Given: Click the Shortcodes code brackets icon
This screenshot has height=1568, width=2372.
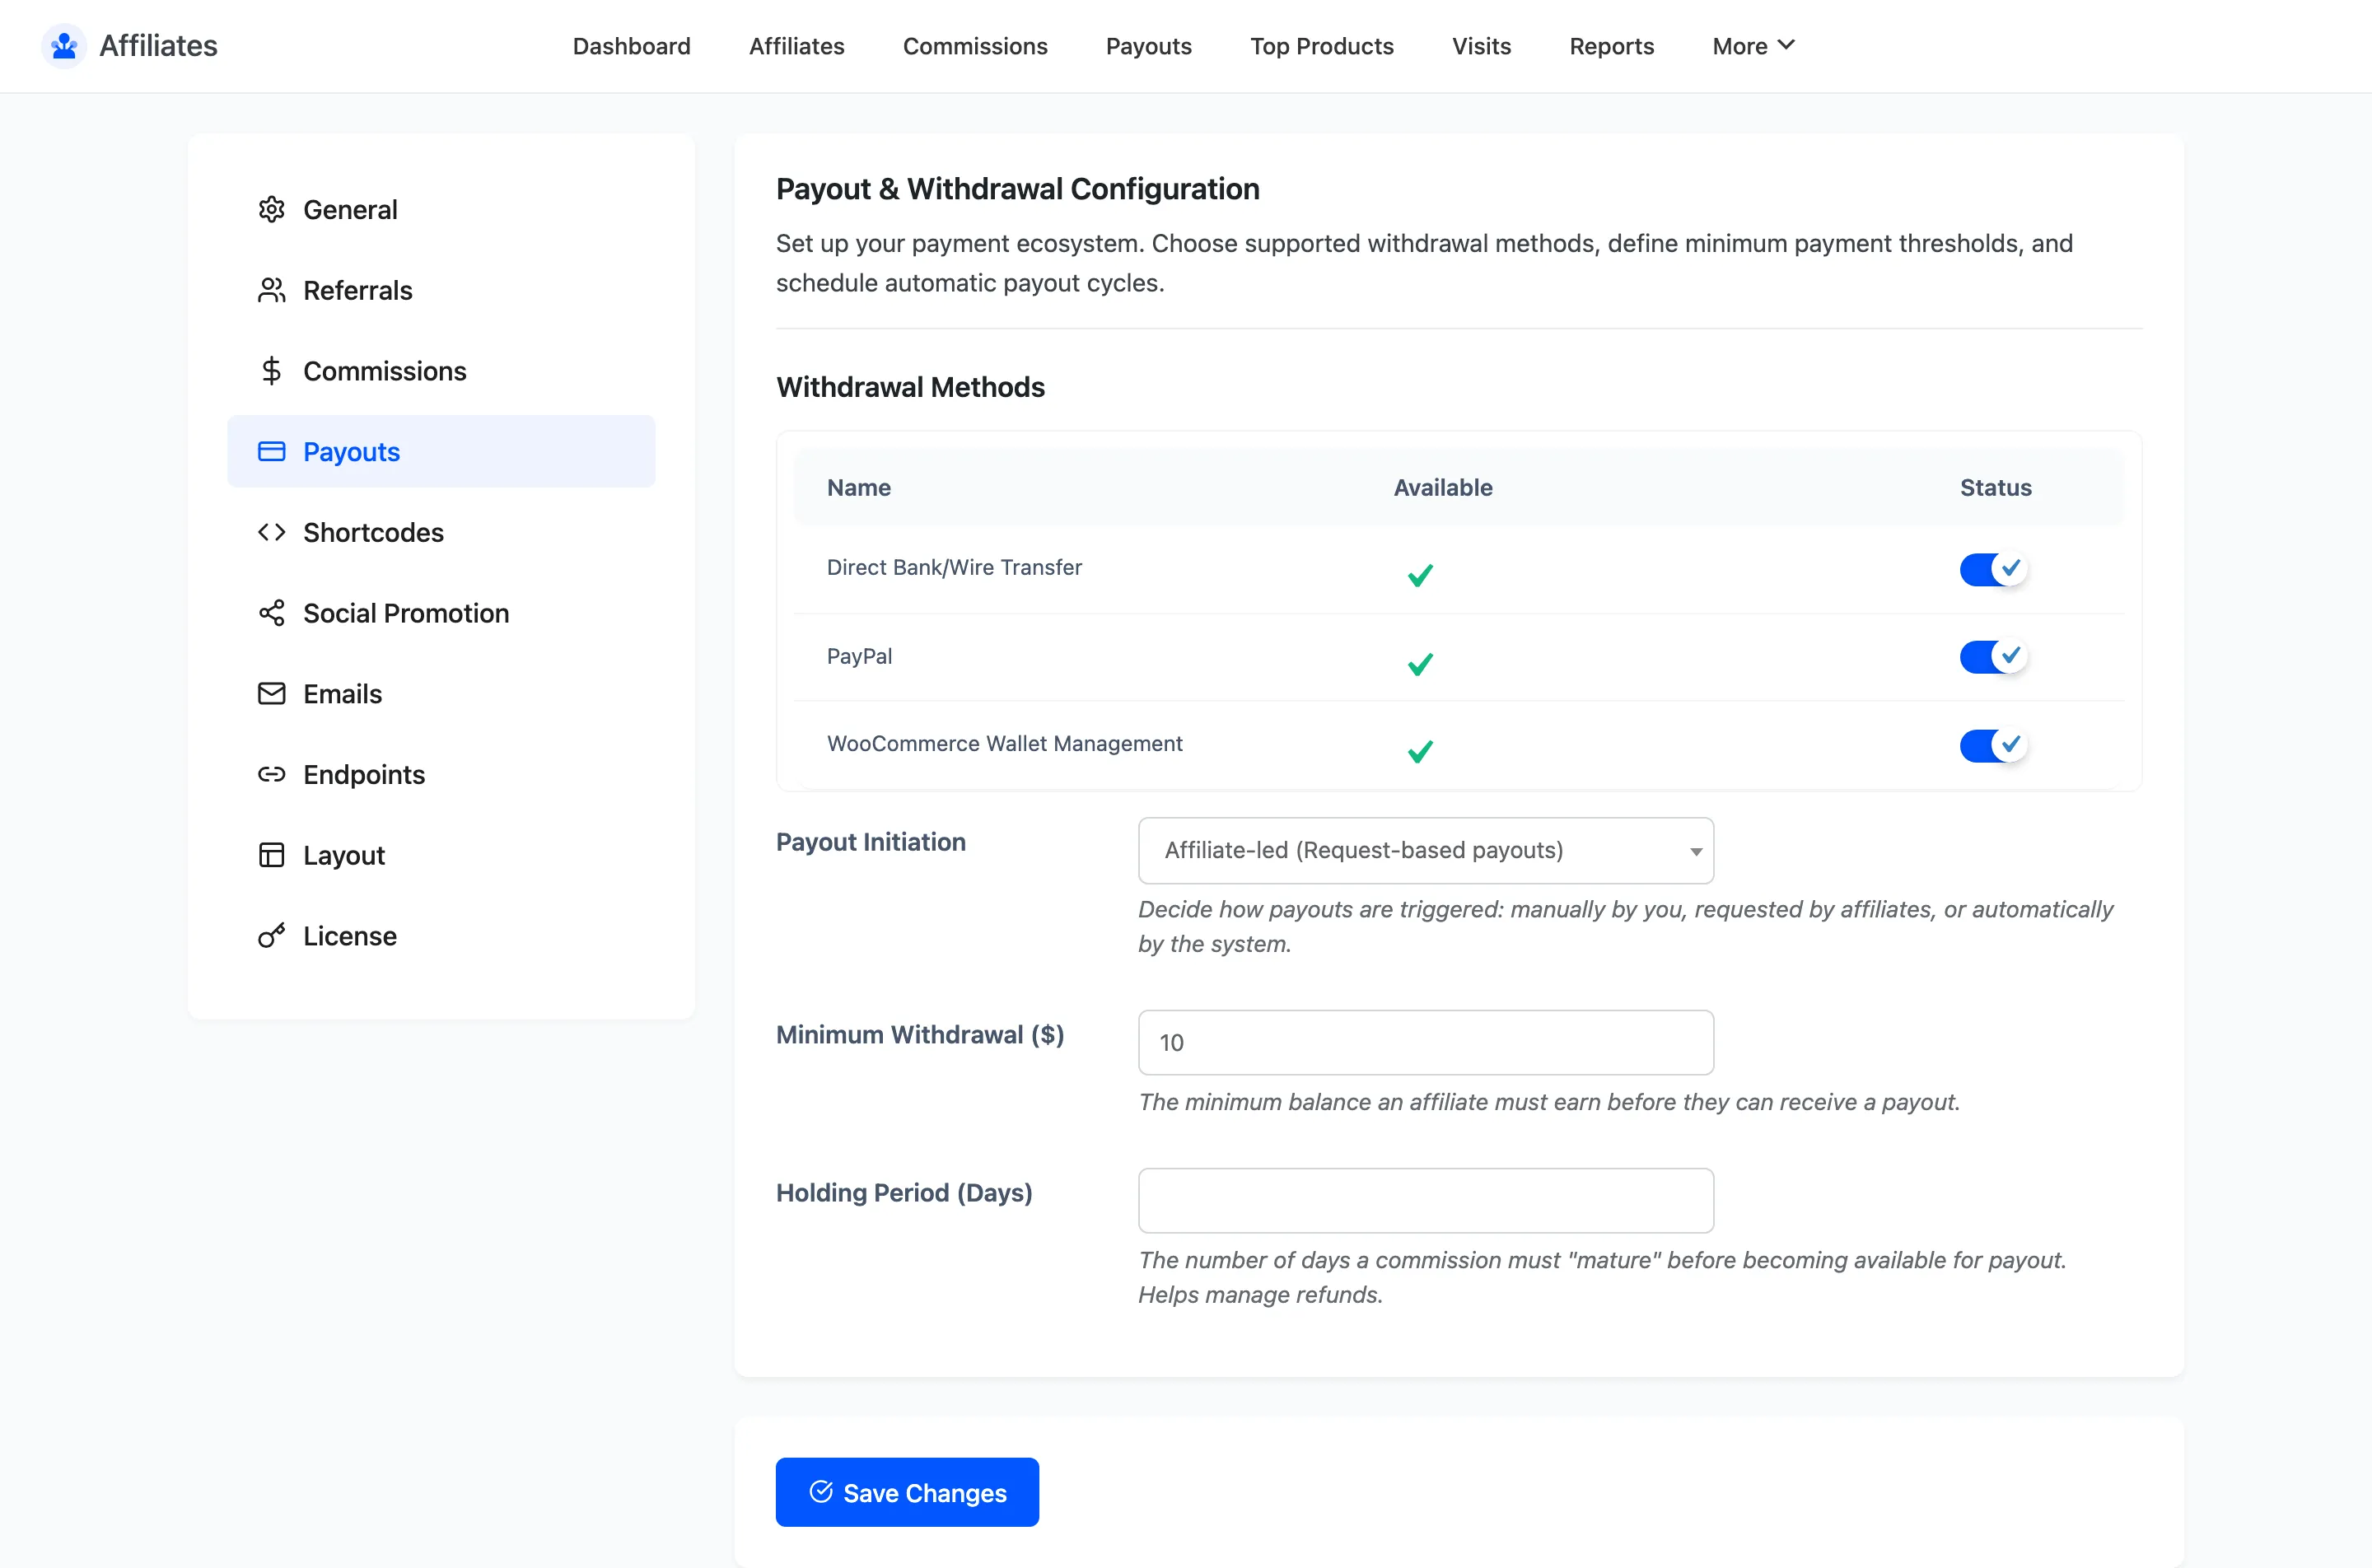Looking at the screenshot, I should point(271,532).
